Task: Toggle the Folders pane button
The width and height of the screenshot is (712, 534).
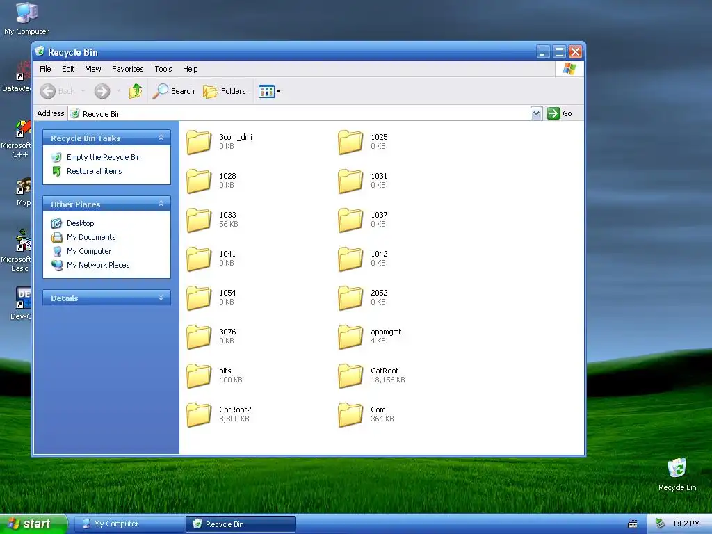Action: (225, 91)
